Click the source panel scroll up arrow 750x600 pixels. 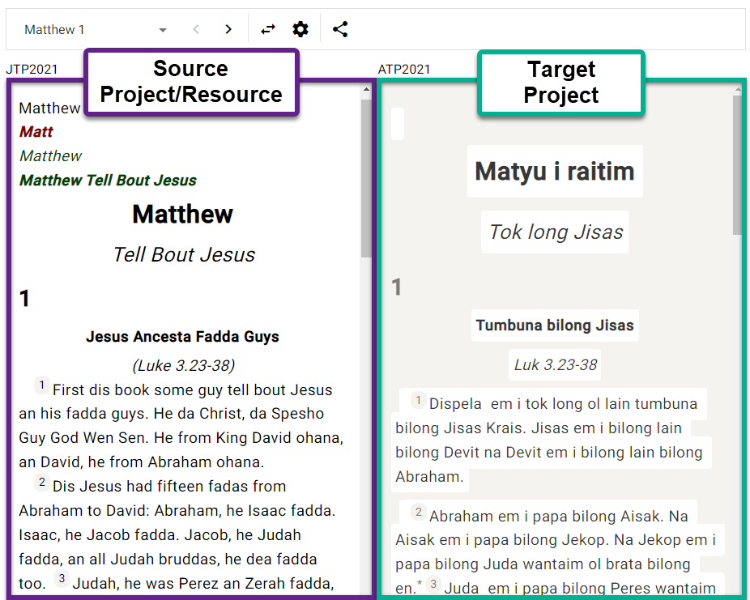[x=366, y=91]
